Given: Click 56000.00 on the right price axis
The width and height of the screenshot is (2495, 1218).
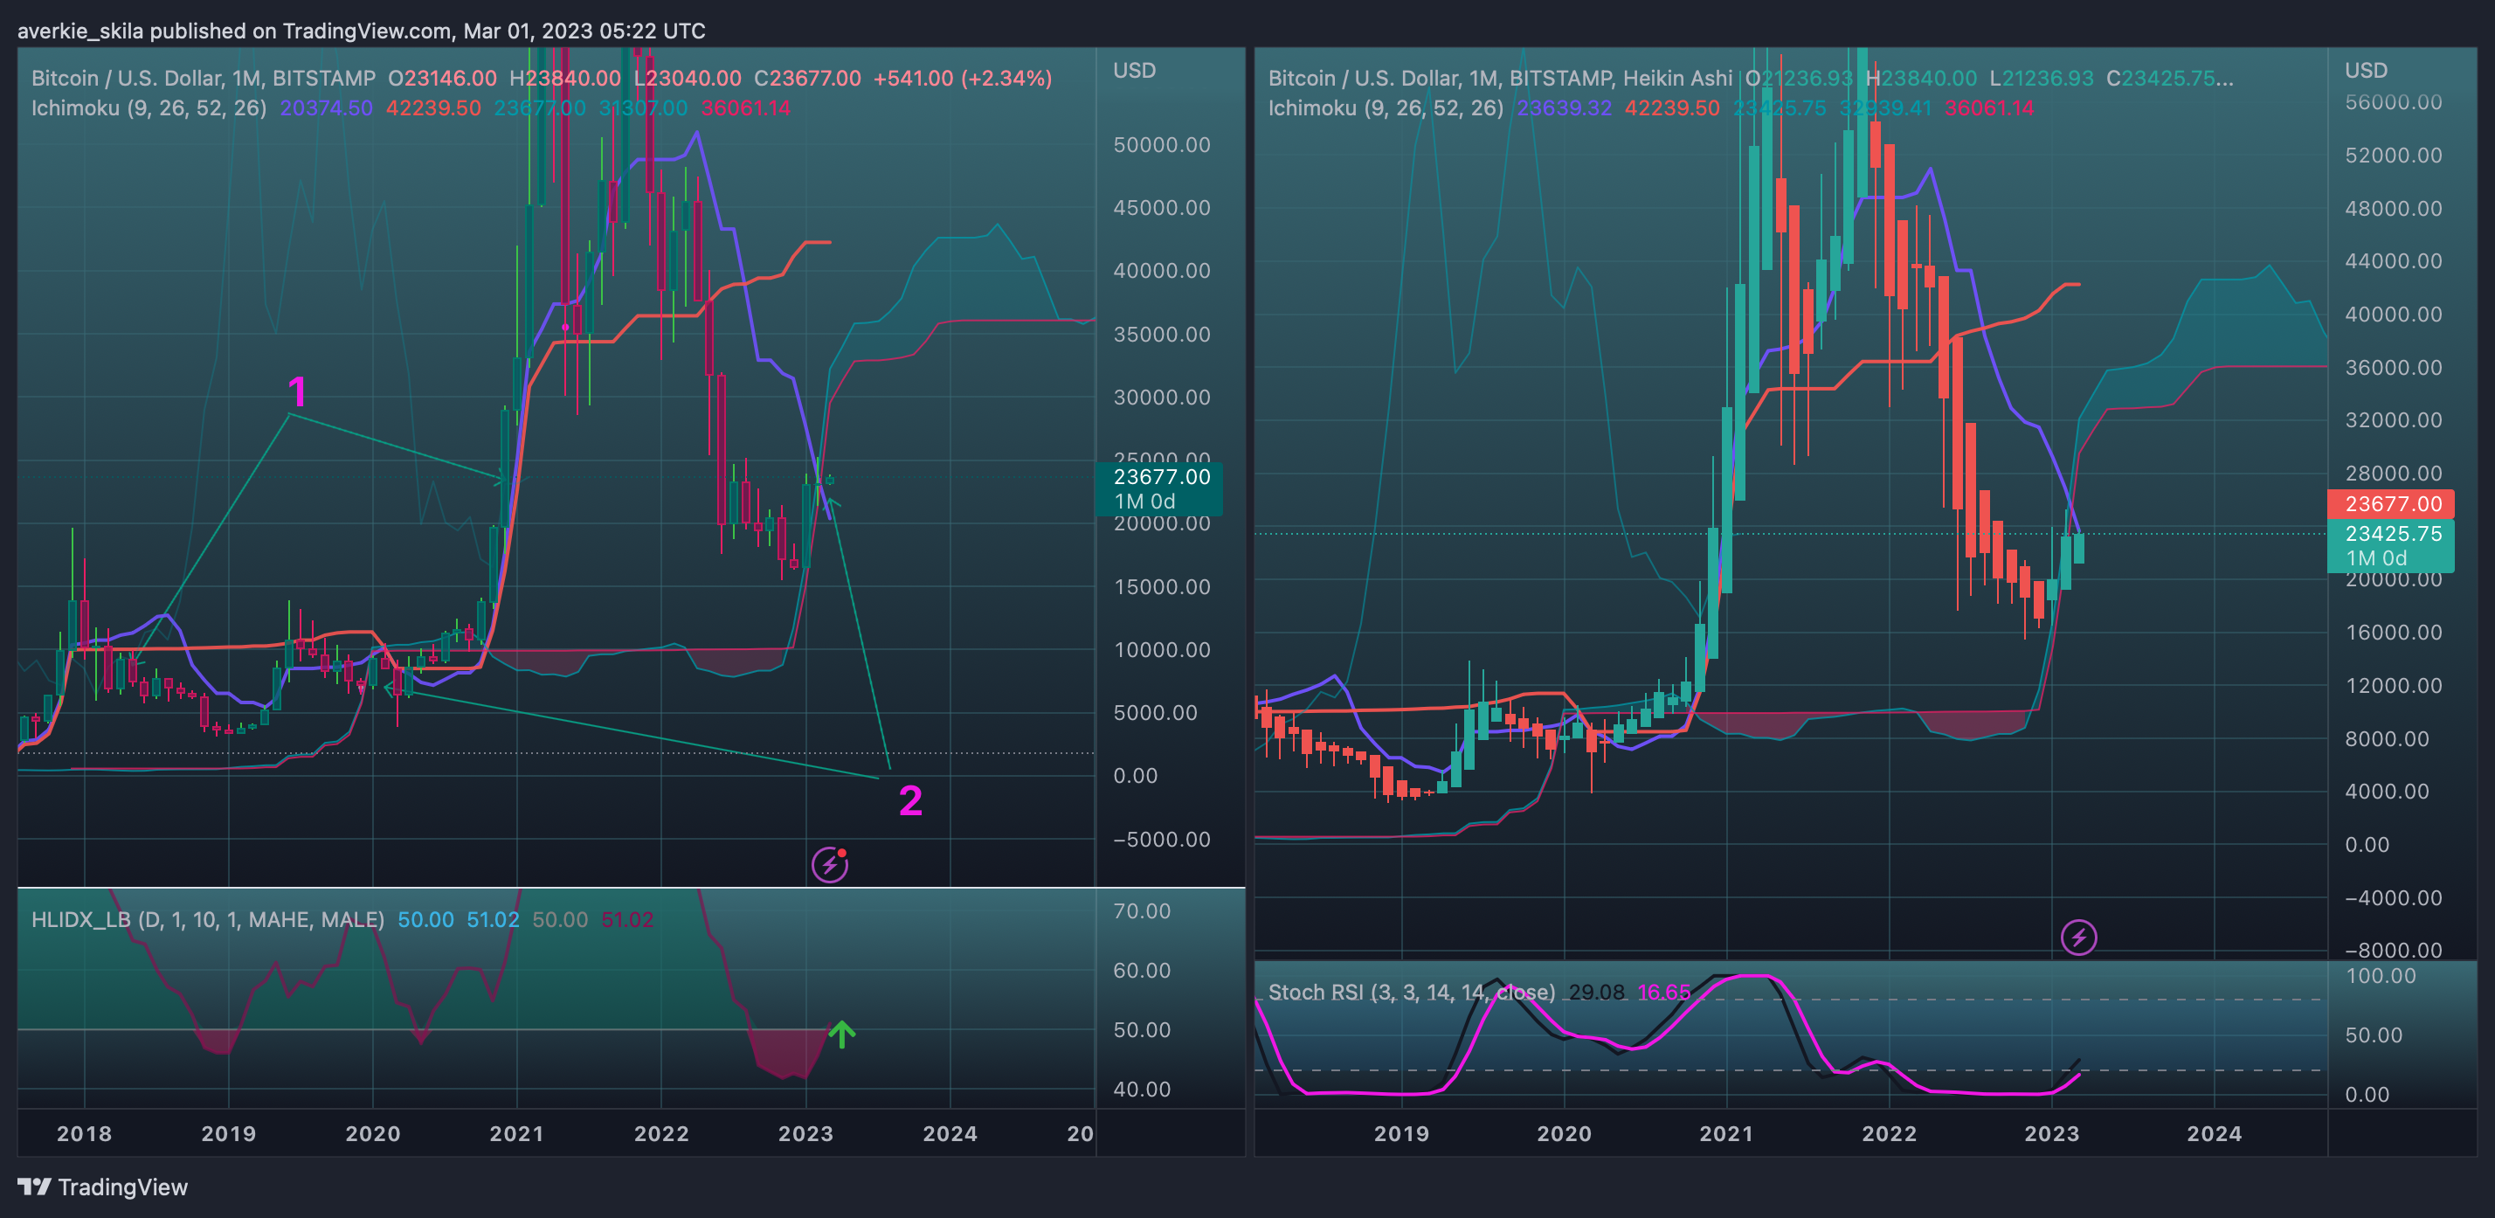Looking at the screenshot, I should pyautogui.click(x=2394, y=103).
